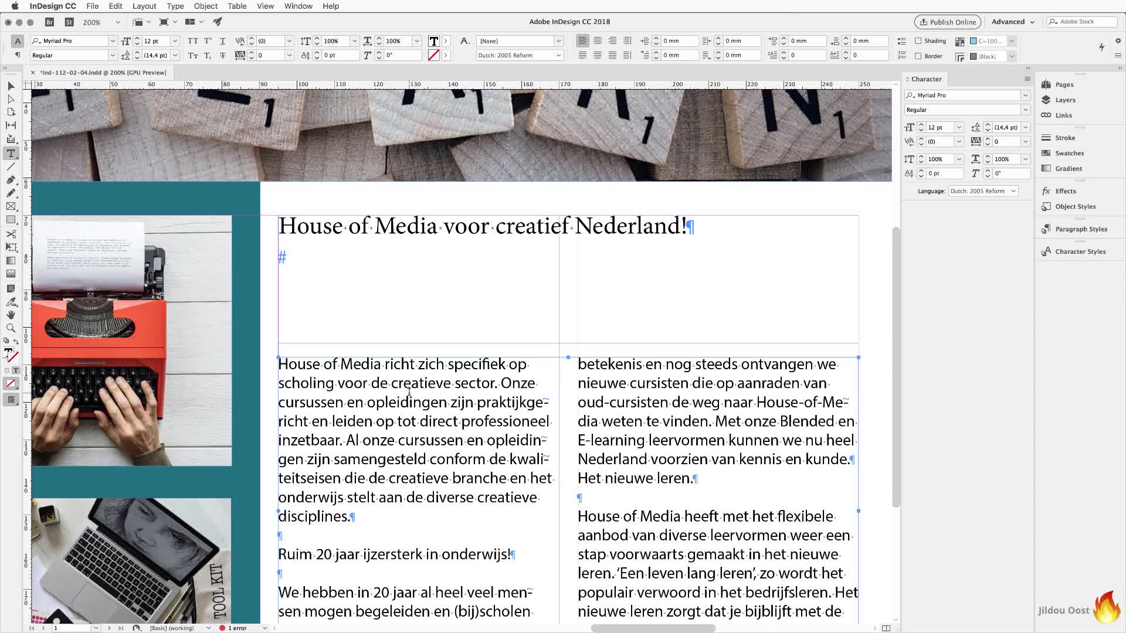The image size is (1126, 633).
Task: Select the Gap tool
Action: [11, 125]
